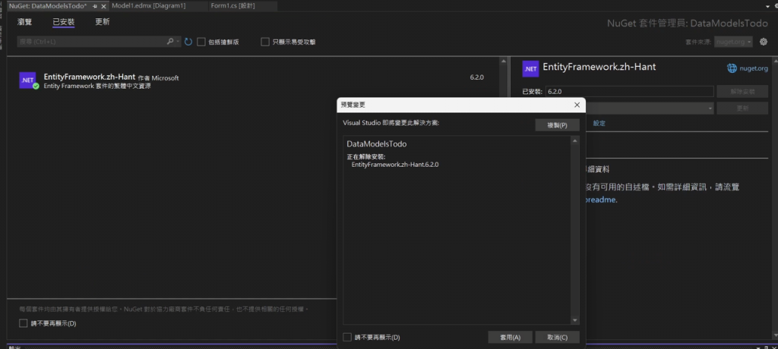Check 請不要再顯示(D) in the preview dialog
This screenshot has width=778, height=349.
347,337
